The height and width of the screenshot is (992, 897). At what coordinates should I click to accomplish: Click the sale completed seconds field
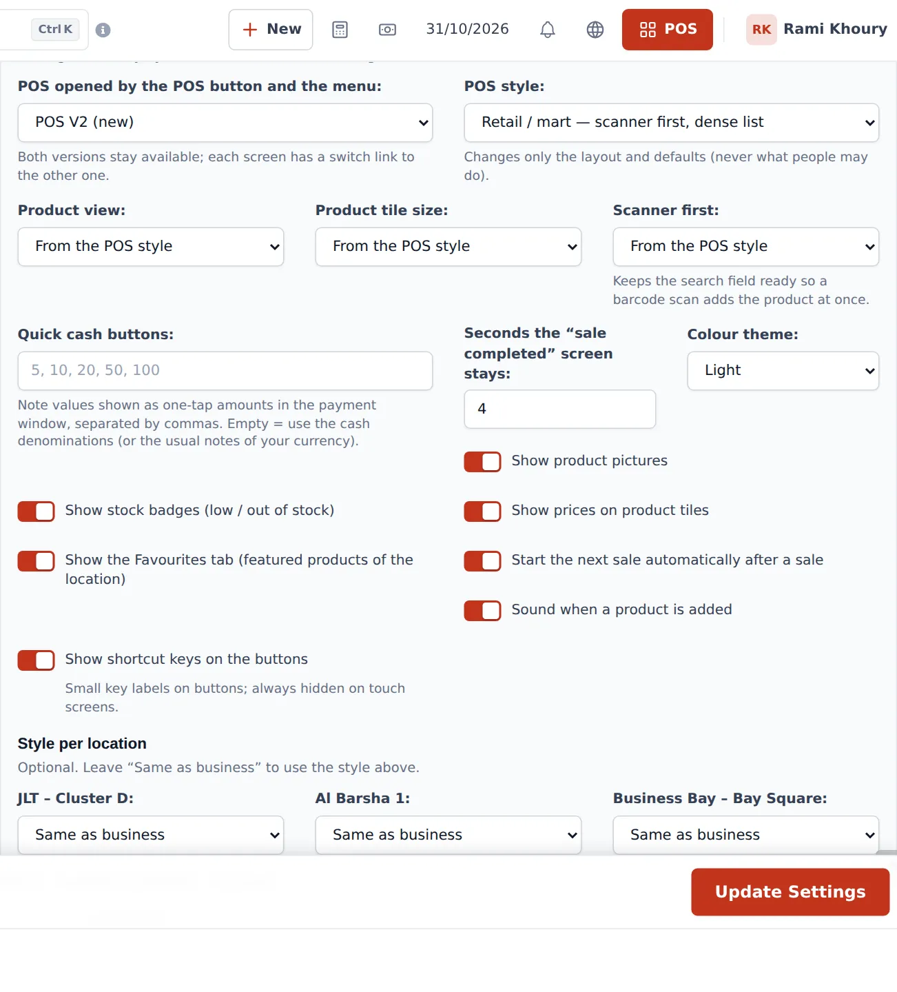click(x=560, y=409)
